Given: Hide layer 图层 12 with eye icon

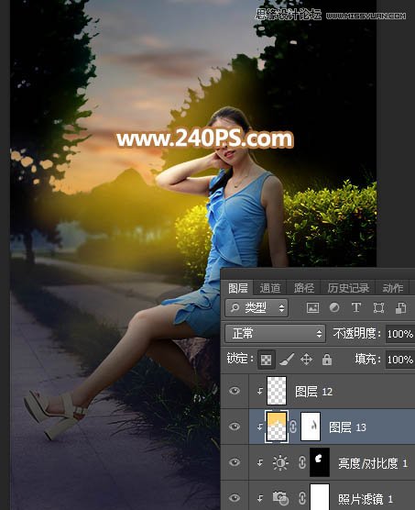Looking at the screenshot, I should point(235,391).
